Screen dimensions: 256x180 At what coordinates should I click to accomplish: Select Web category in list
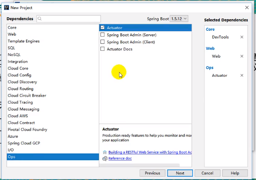(x=53, y=34)
